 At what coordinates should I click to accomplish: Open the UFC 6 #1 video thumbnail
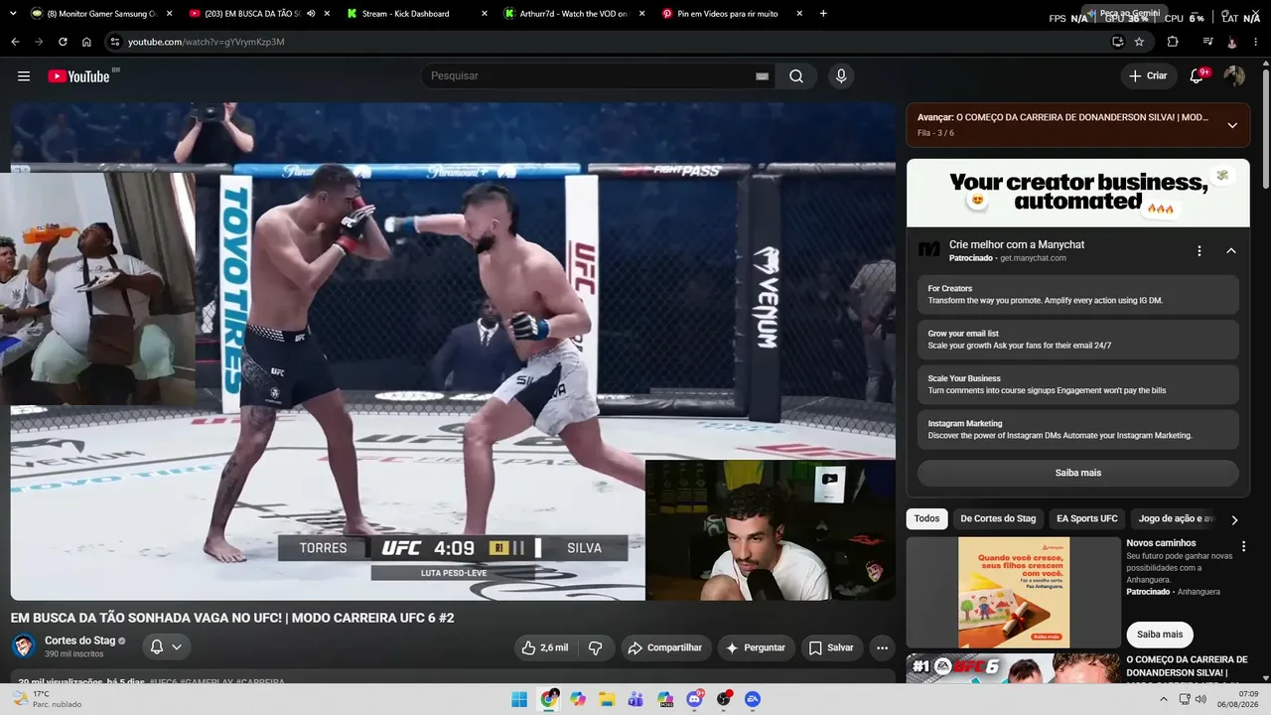1014,668
